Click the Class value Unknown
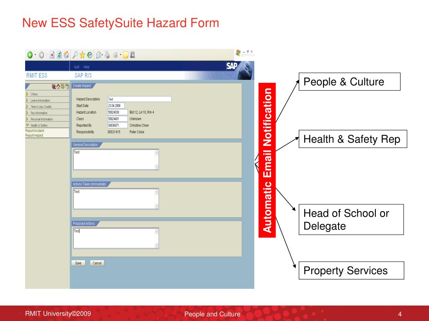Screen dimensions: 429x321 click(135, 119)
